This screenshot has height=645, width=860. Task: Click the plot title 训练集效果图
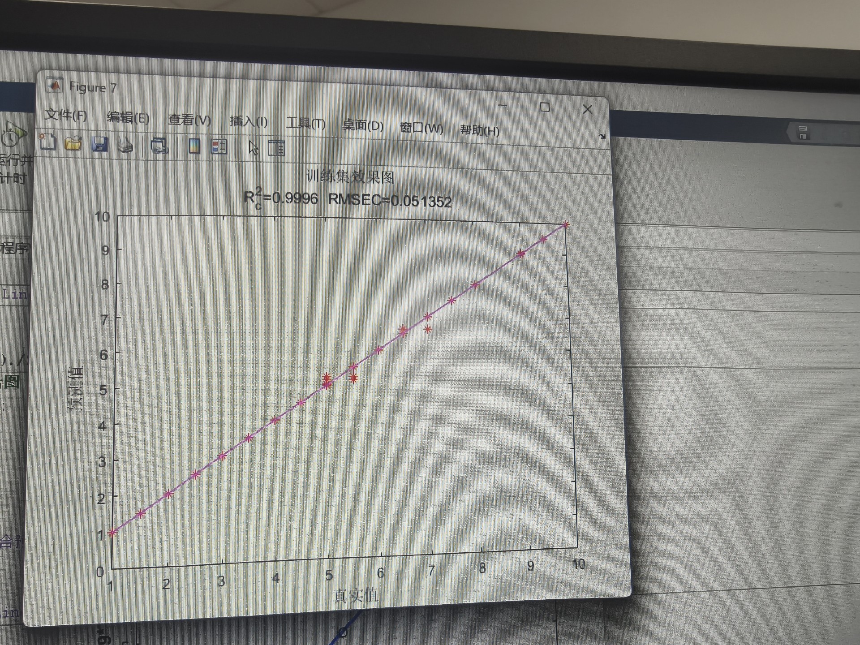point(350,177)
